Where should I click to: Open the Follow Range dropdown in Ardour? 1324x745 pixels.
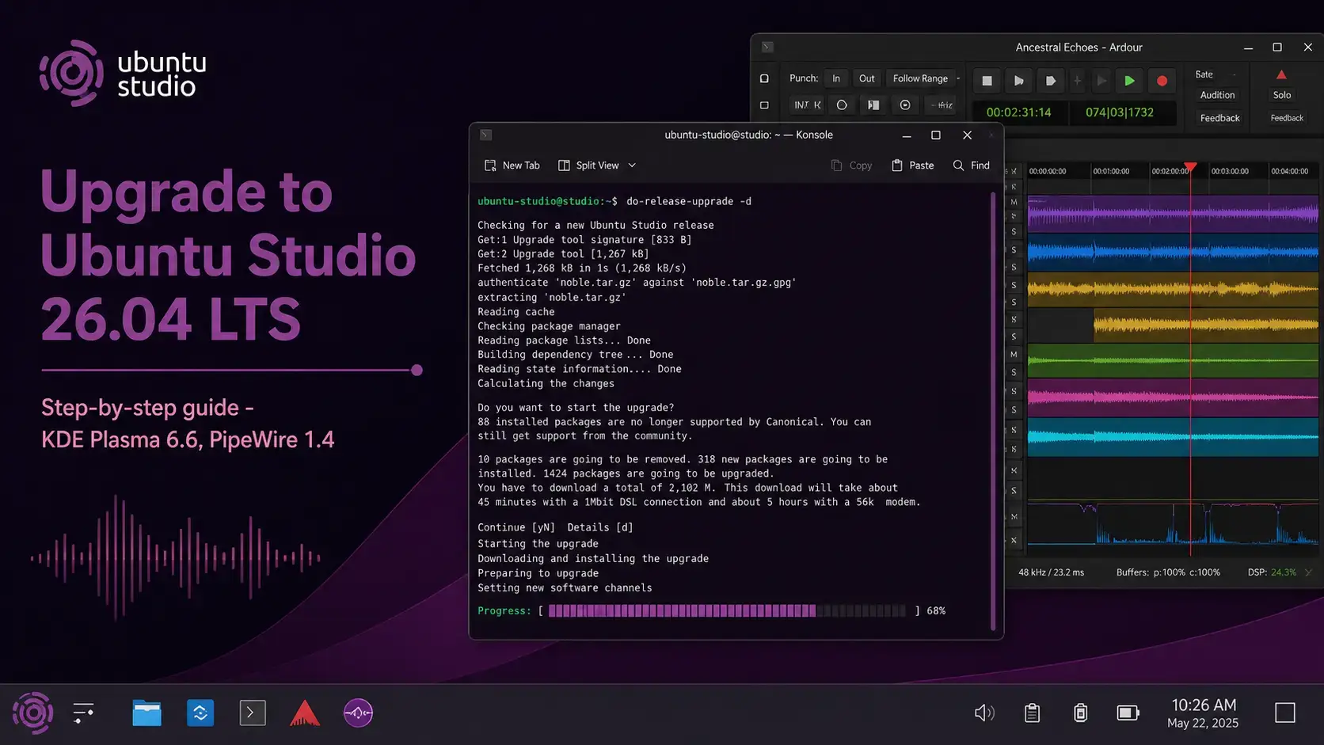pyautogui.click(x=923, y=78)
